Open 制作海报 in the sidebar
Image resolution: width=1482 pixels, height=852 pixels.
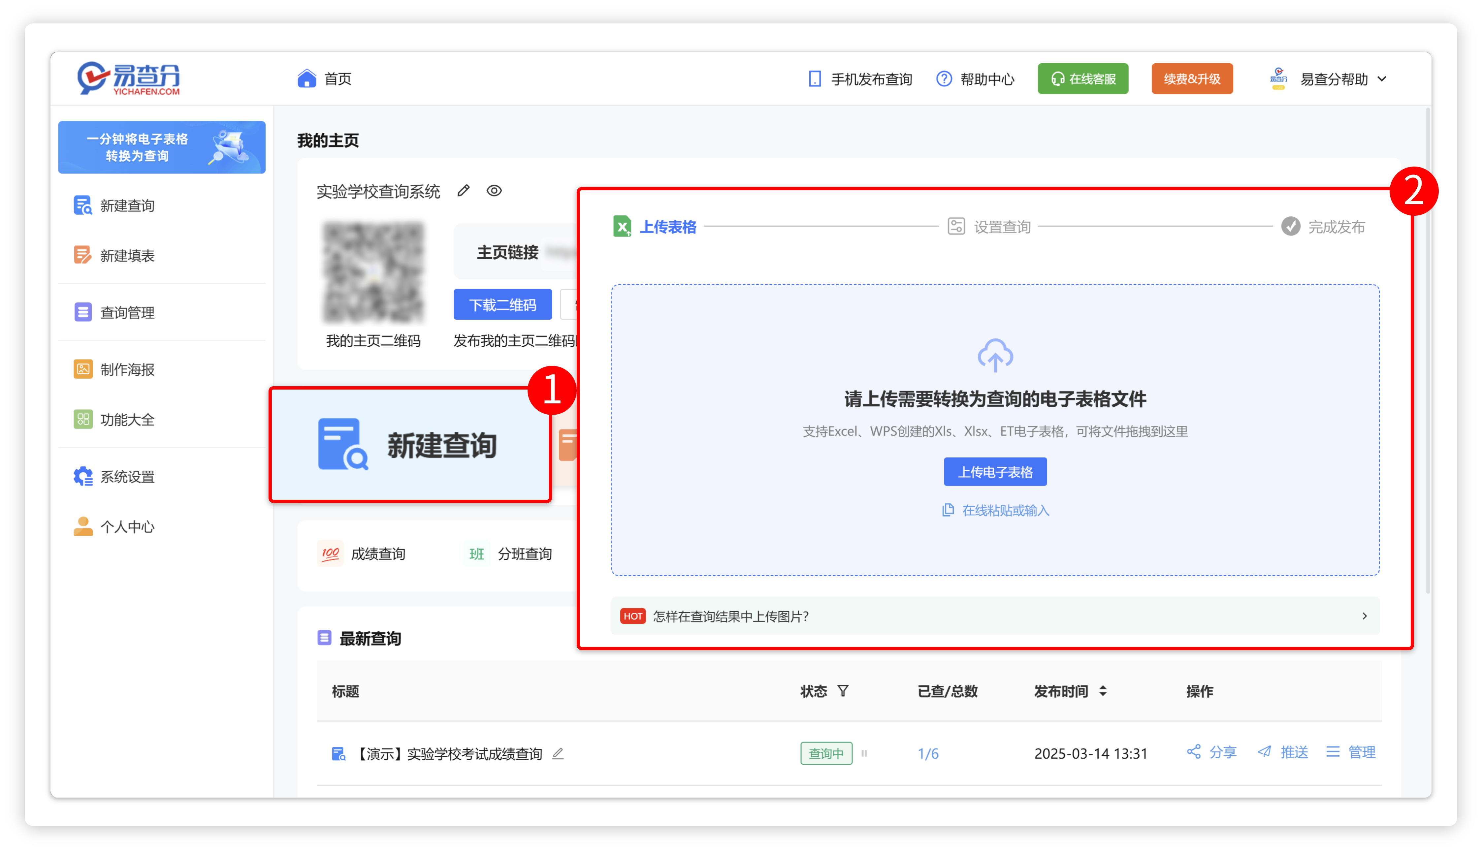tap(114, 369)
